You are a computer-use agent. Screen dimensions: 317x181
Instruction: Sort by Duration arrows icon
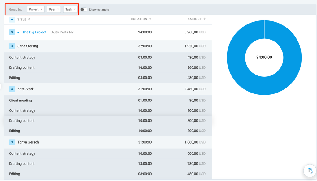150,19
